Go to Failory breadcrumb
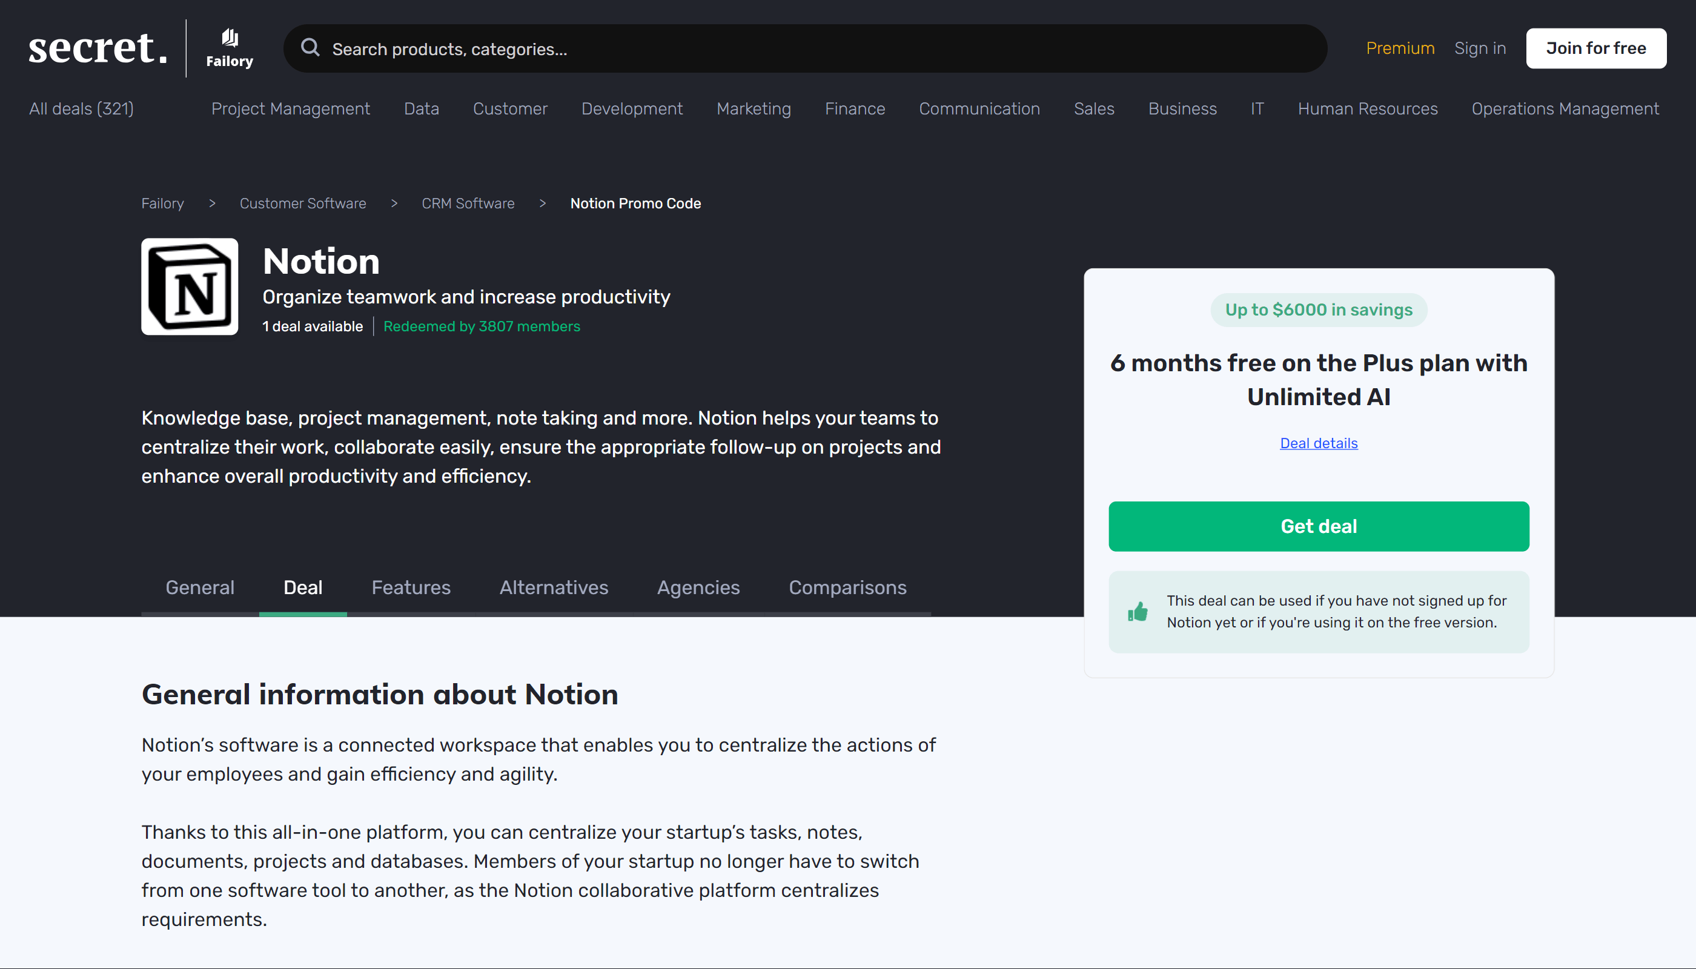This screenshot has width=1696, height=969. [162, 203]
